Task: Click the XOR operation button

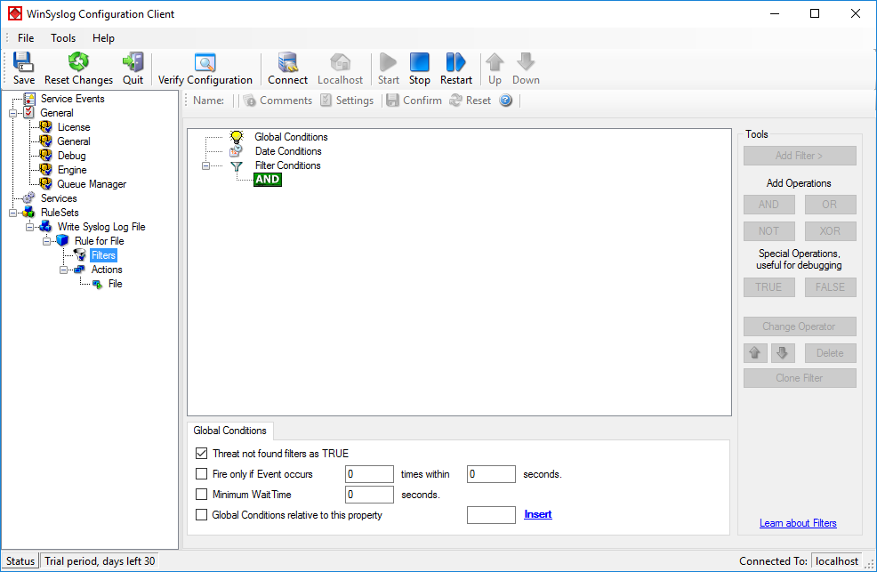Action: coord(830,231)
